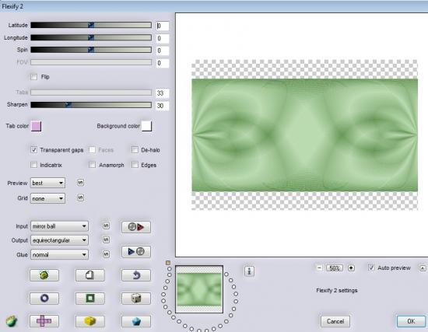
Task: Toggle the Edges checkbox
Action: click(x=135, y=165)
